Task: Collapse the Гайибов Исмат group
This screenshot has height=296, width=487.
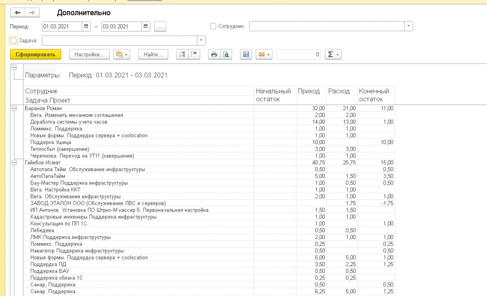Action: 14,162
